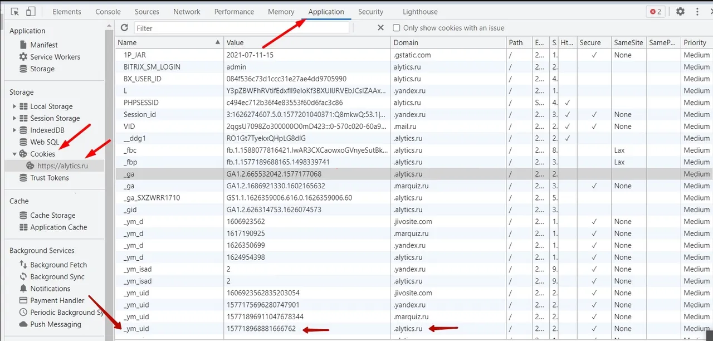Image resolution: width=713 pixels, height=341 pixels.
Task: Select the _fbp cookie name
Action: pyautogui.click(x=131, y=162)
